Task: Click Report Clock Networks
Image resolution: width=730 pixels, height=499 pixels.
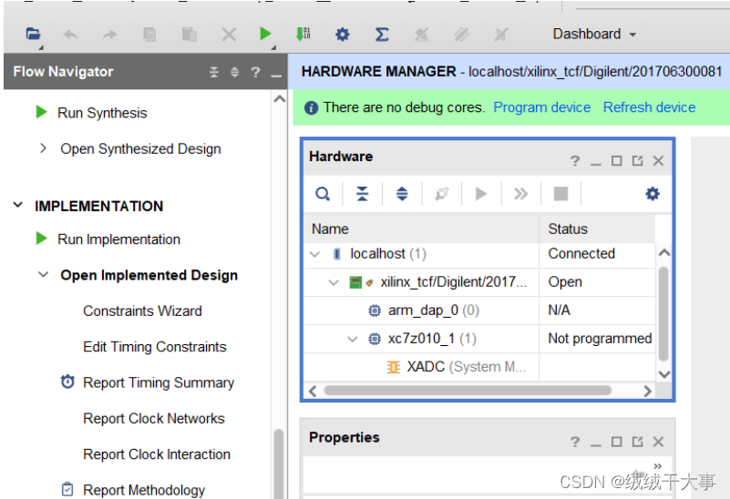Action: [154, 419]
